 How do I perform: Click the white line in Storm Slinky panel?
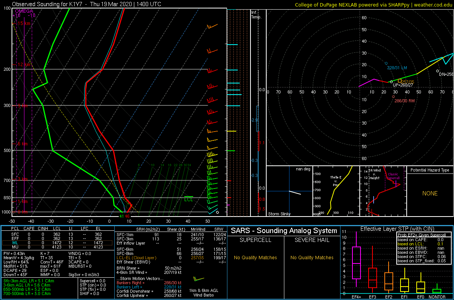[x=295, y=193]
